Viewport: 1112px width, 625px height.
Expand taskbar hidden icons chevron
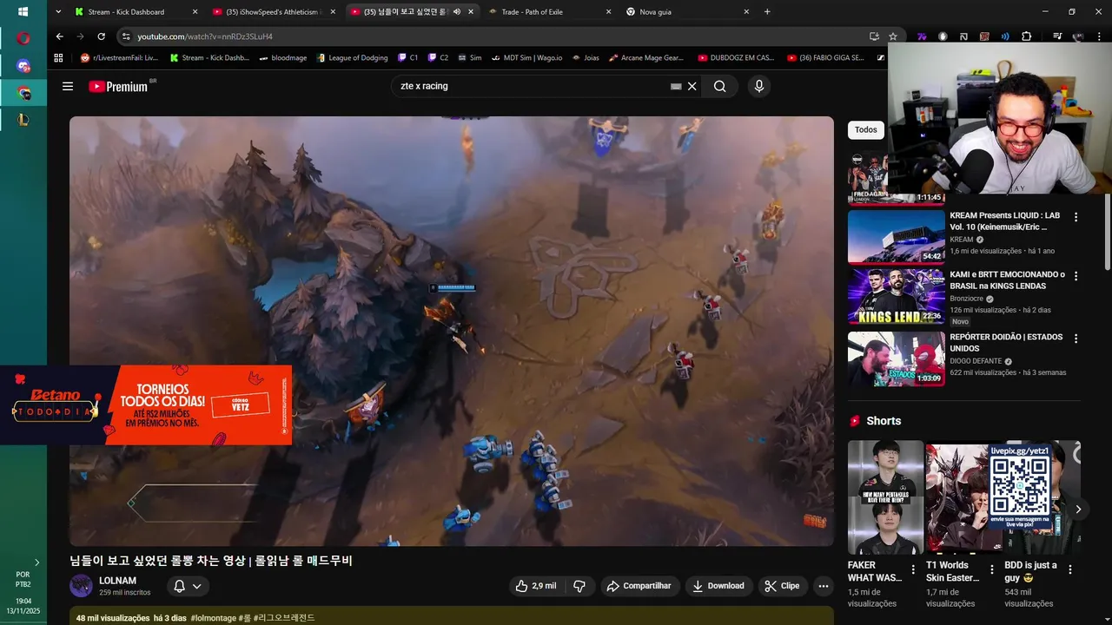(36, 562)
